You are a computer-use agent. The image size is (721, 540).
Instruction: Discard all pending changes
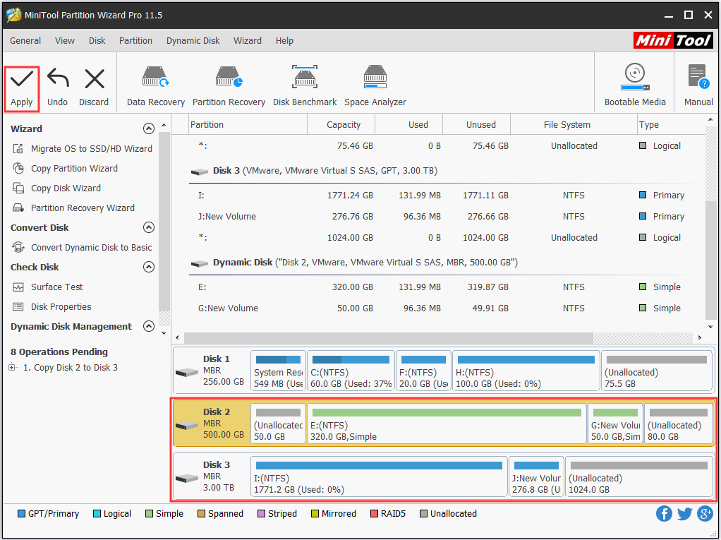pyautogui.click(x=94, y=89)
